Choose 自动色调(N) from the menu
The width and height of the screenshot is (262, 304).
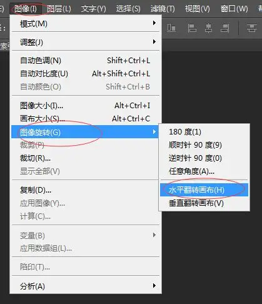click(85, 61)
